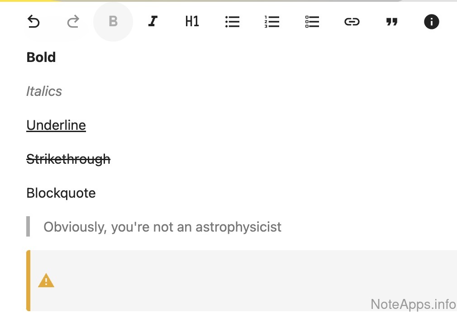Screen dimensions: 457x313
Task: Click the Strikethrough text line
Action: click(x=68, y=159)
